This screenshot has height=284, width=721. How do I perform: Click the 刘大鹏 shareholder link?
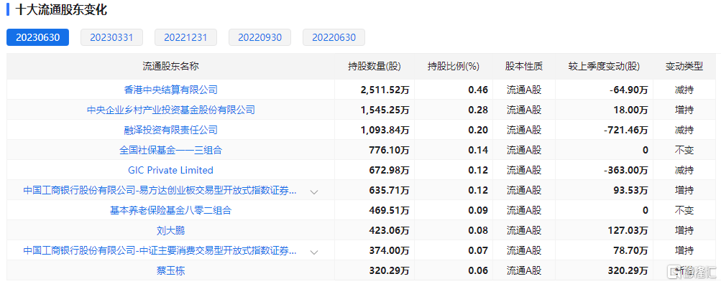click(170, 231)
